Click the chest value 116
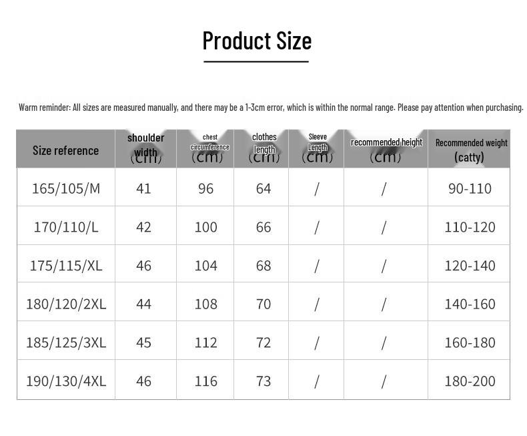Screen dimensions: 527x436 [x=205, y=381]
